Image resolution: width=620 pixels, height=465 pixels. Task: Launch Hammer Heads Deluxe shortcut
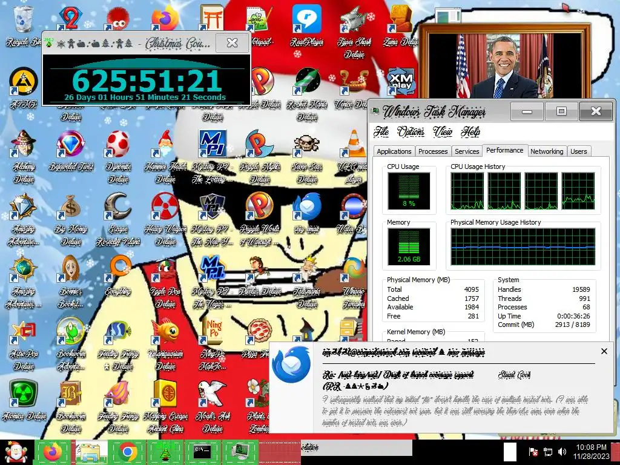tap(165, 144)
